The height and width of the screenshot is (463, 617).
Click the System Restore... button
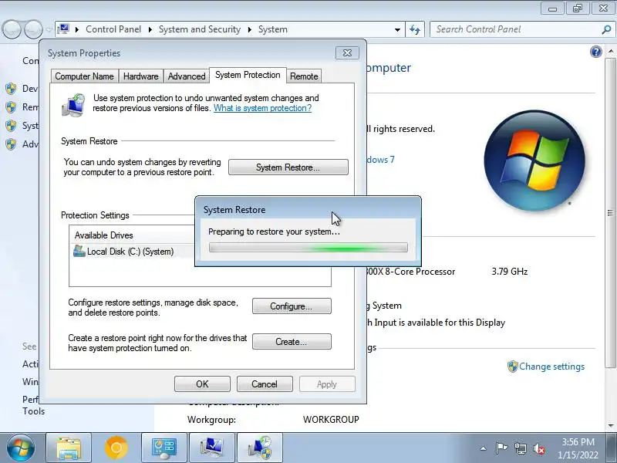(x=288, y=167)
